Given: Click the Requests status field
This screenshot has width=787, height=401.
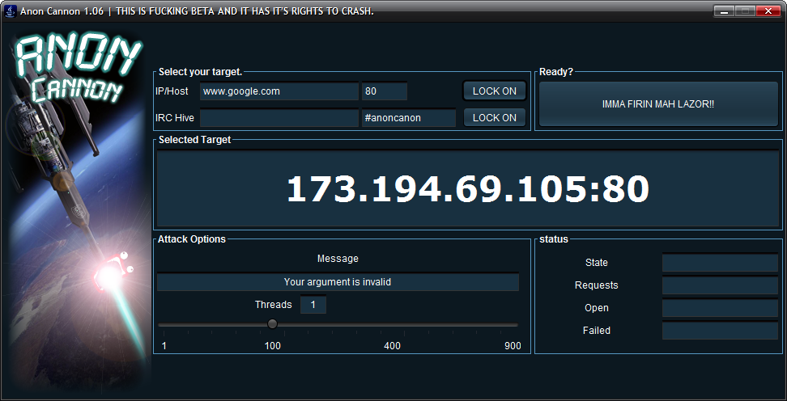Looking at the screenshot, I should pos(720,285).
